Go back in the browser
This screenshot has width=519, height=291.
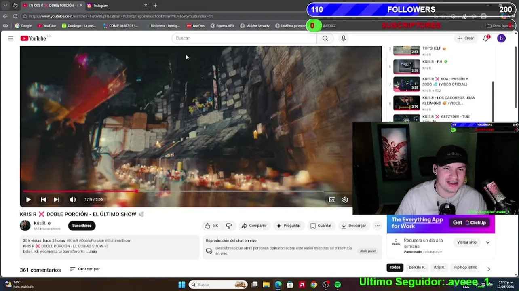[x=5, y=16]
